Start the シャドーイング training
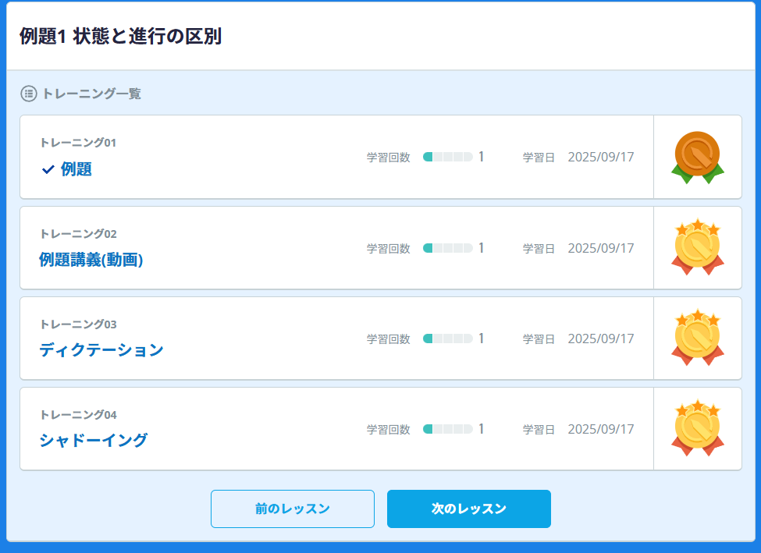761x553 pixels. (93, 441)
